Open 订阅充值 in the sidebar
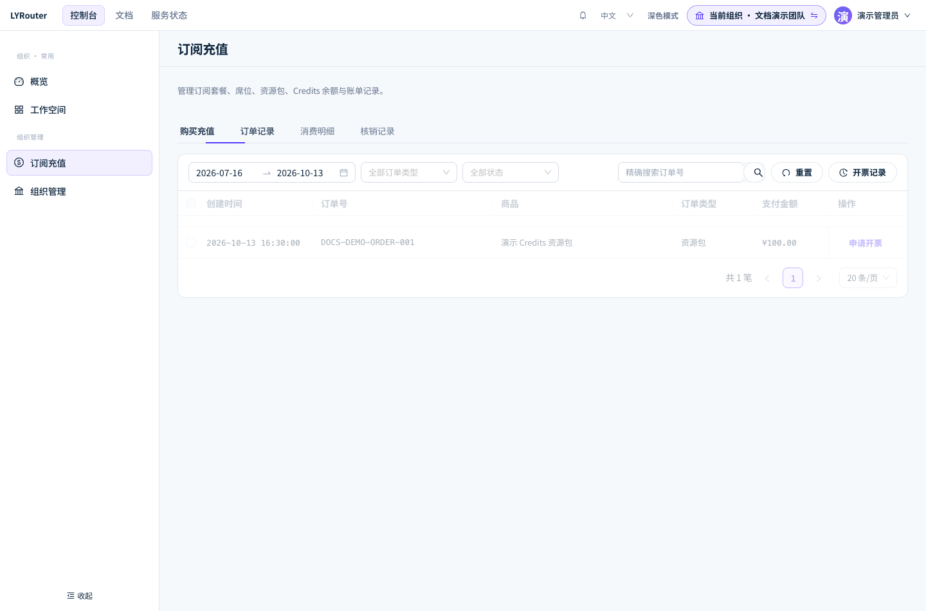The width and height of the screenshot is (926, 611). pyautogui.click(x=80, y=163)
